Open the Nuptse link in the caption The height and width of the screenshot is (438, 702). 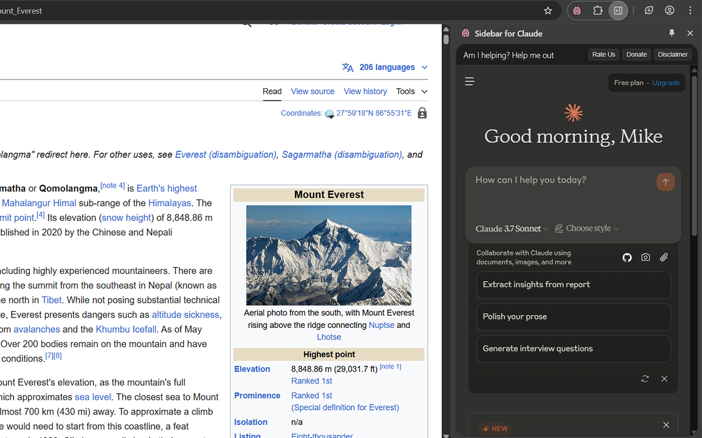382,325
